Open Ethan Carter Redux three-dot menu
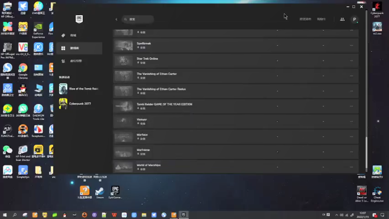Viewport: 389px width, 219px height. [351, 91]
